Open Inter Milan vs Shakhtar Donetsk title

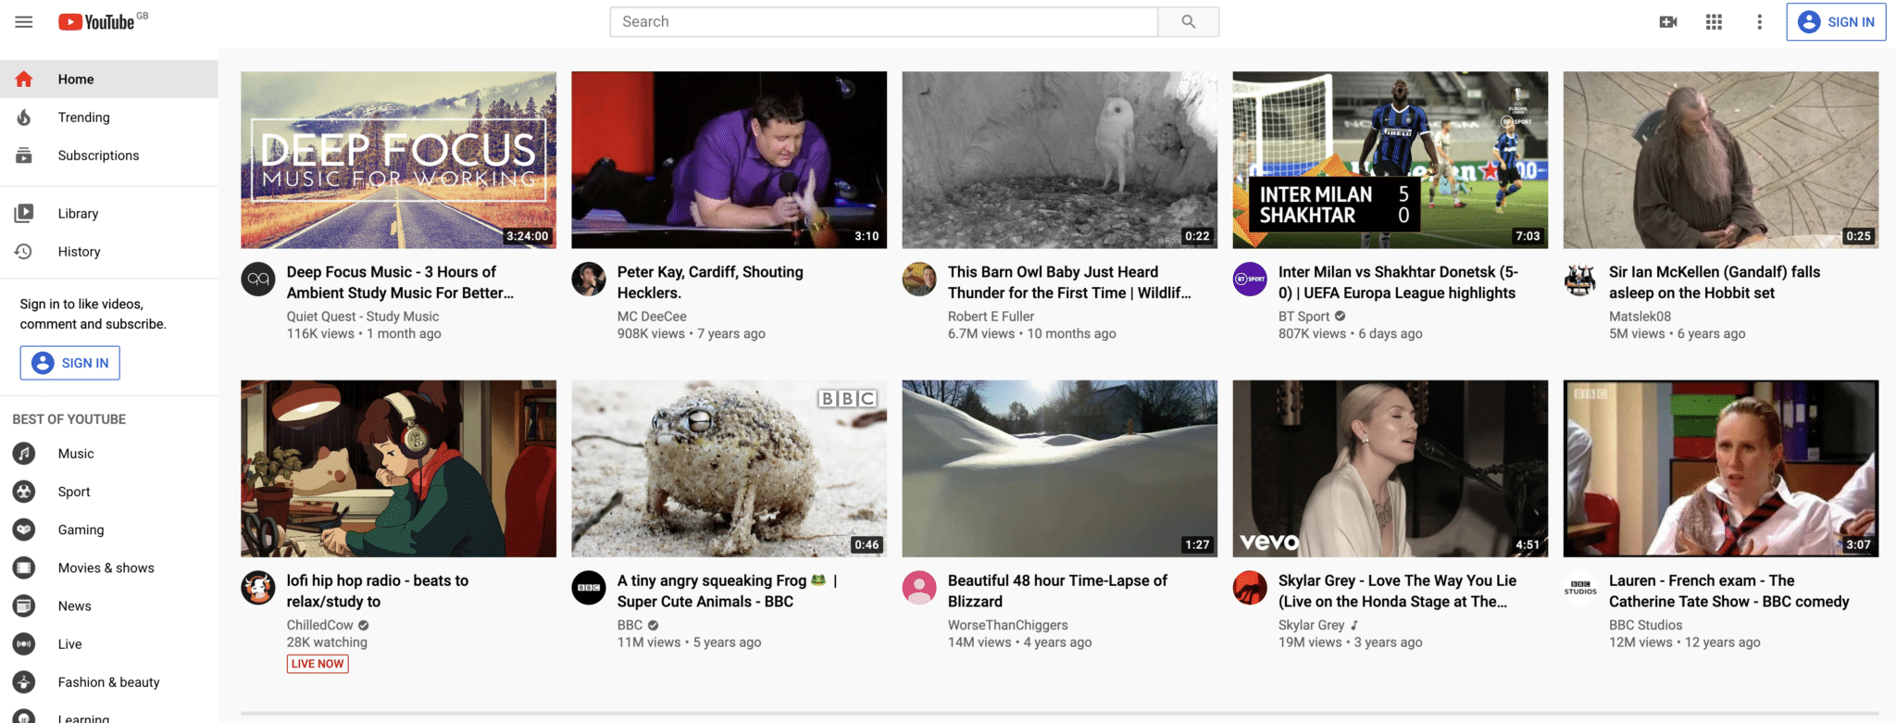click(x=1398, y=282)
